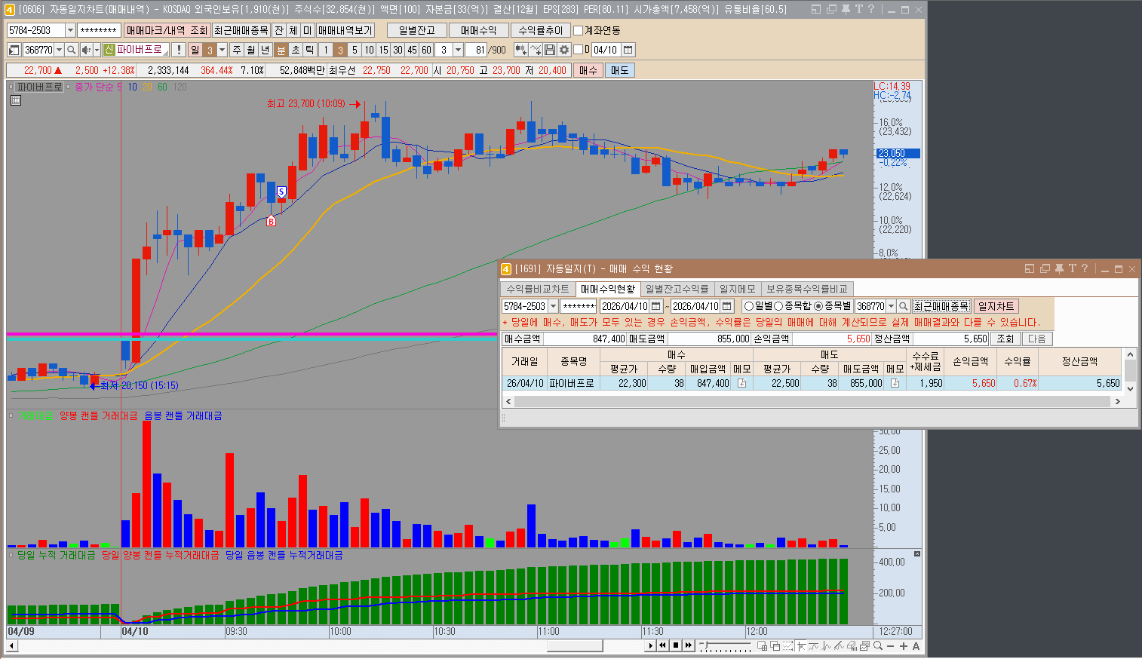The image size is (1142, 659).
Task: Open the calendar picker next to 04/10
Action: 628,50
